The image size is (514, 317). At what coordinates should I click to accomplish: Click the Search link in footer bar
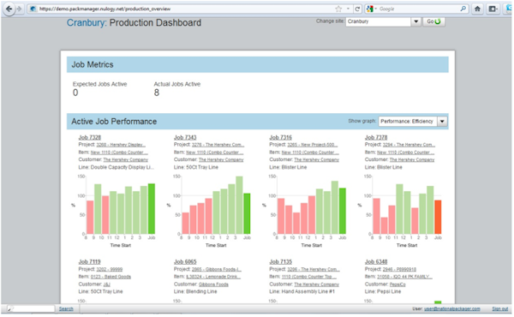[x=66, y=308]
